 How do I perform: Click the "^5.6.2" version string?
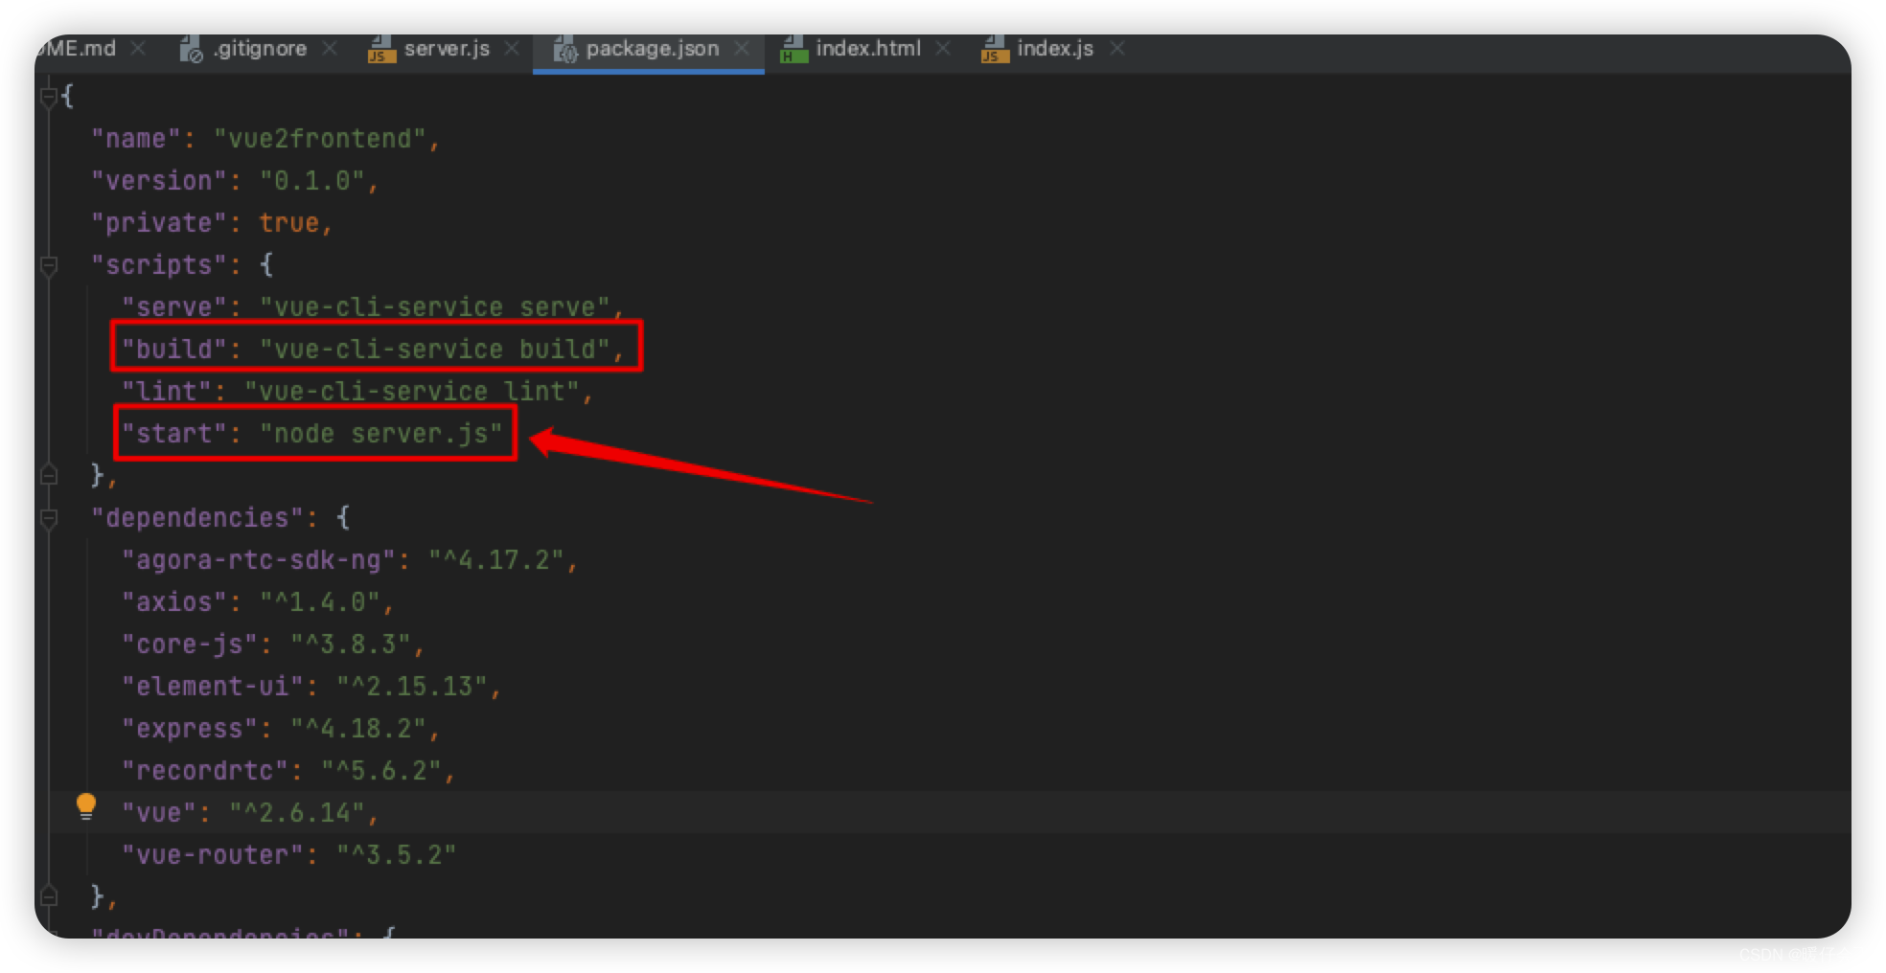(x=381, y=771)
